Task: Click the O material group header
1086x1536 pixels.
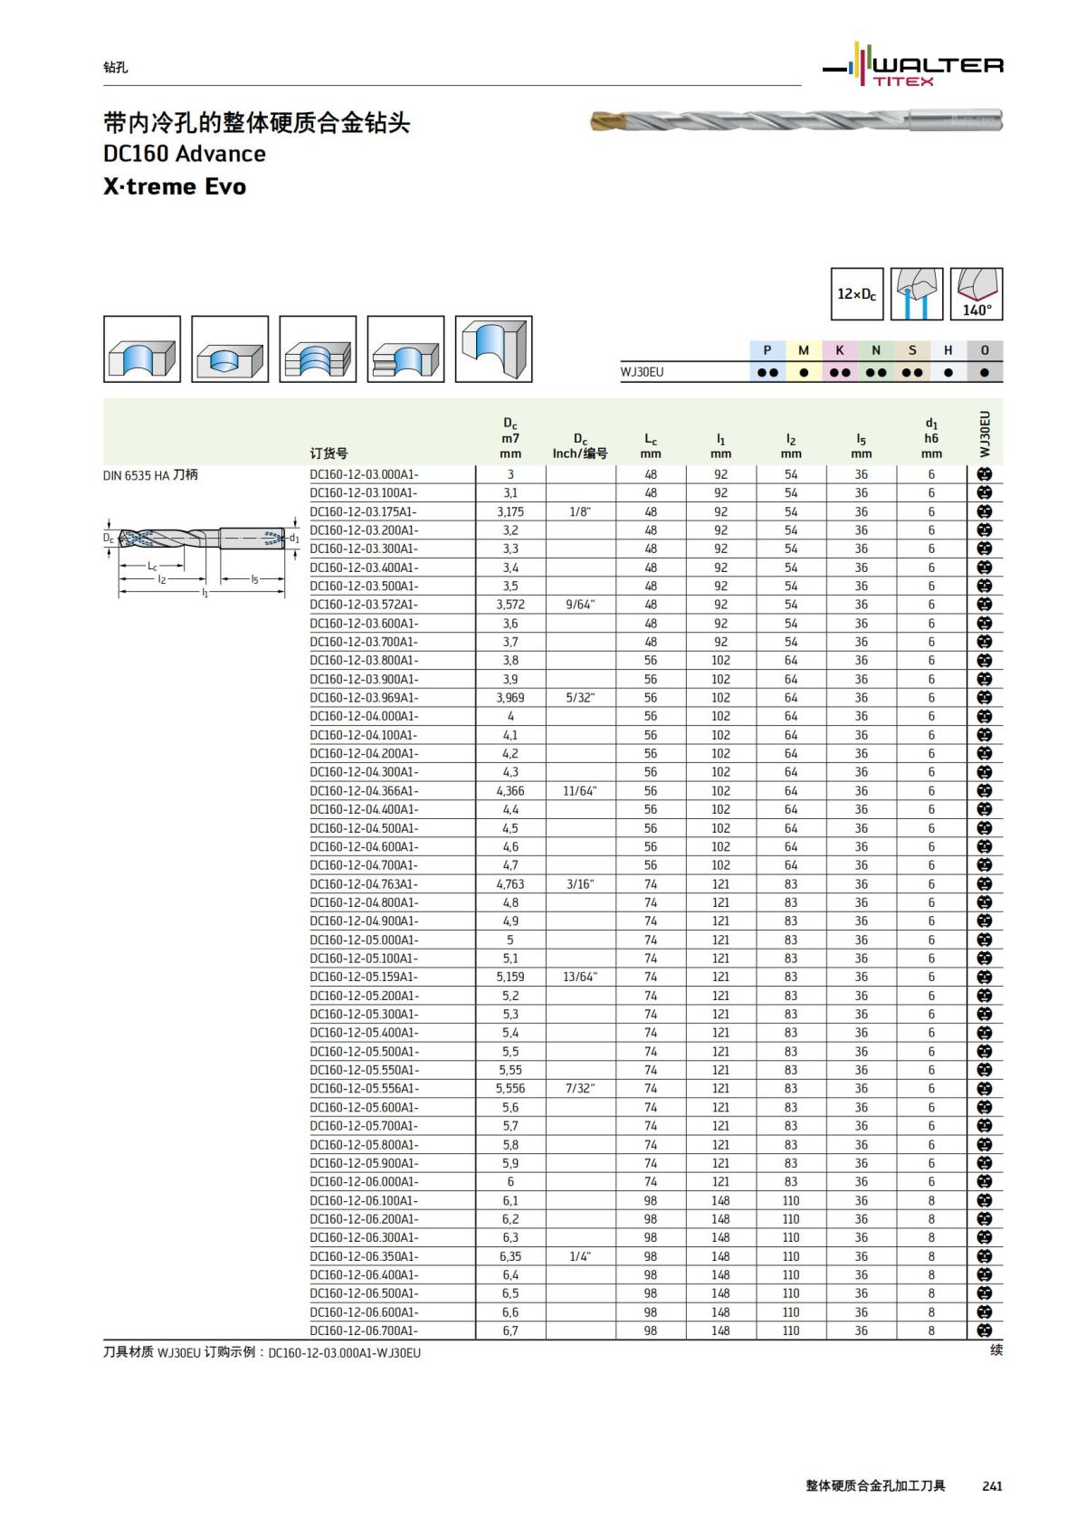Action: coord(985,350)
